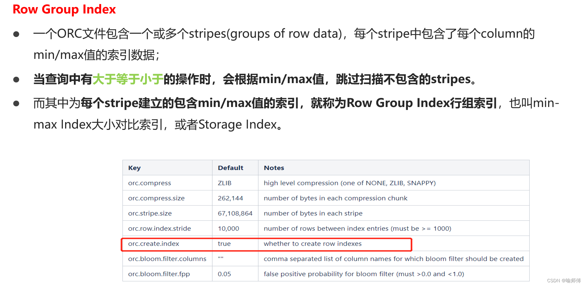Viewport: 586px width, 286px height.
Task: Click the '0.05' default value
Action: (x=224, y=274)
